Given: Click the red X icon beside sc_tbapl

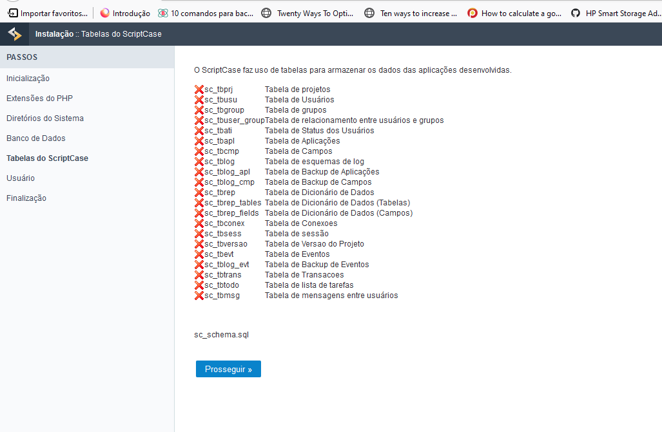Looking at the screenshot, I should (x=199, y=141).
